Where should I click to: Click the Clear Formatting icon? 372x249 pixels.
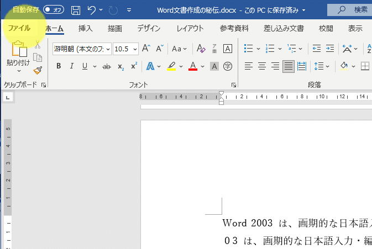(x=201, y=49)
